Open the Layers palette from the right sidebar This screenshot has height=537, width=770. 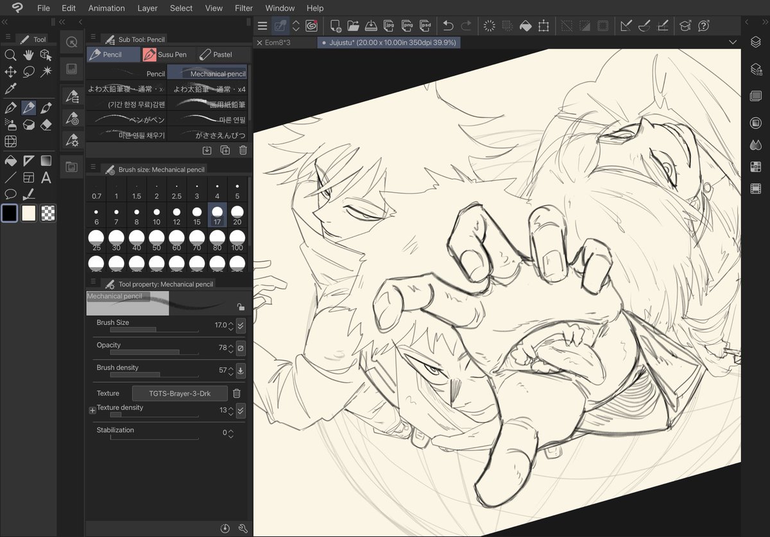point(755,42)
